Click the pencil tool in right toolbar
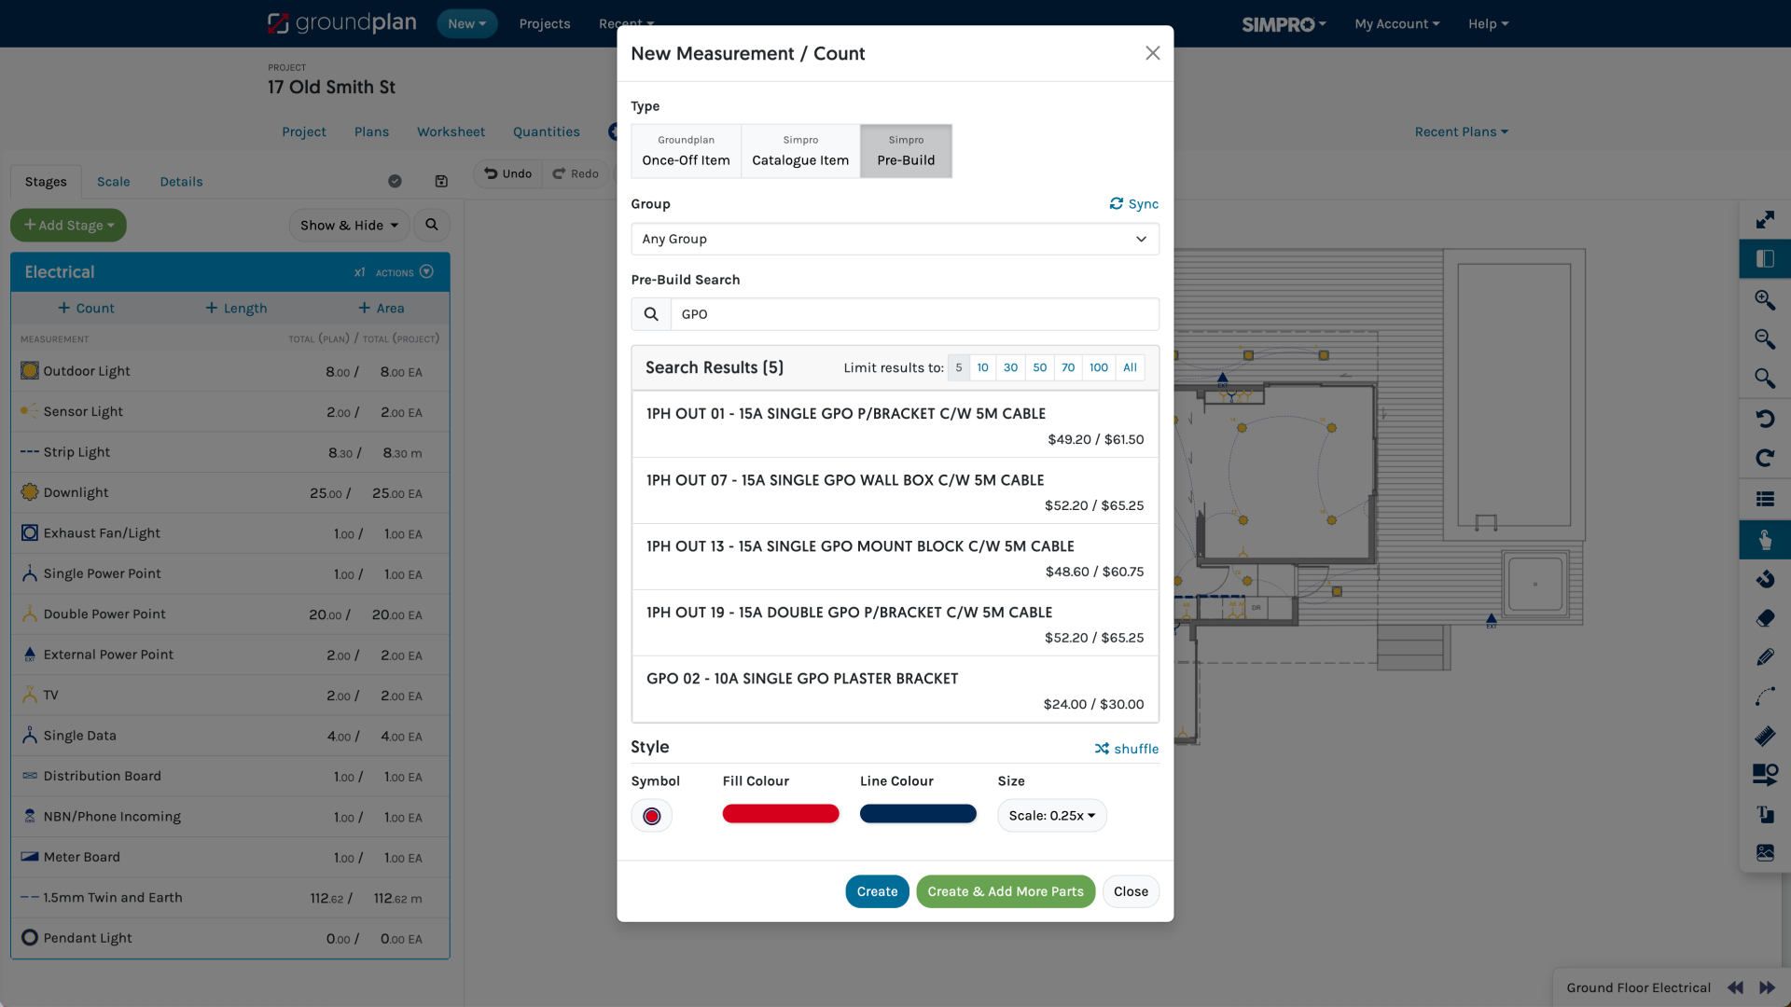This screenshot has width=1791, height=1007. (x=1764, y=657)
